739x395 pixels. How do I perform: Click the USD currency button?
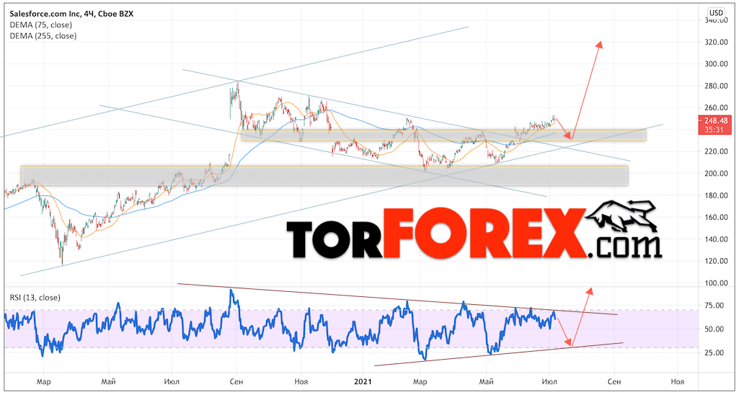click(x=715, y=13)
